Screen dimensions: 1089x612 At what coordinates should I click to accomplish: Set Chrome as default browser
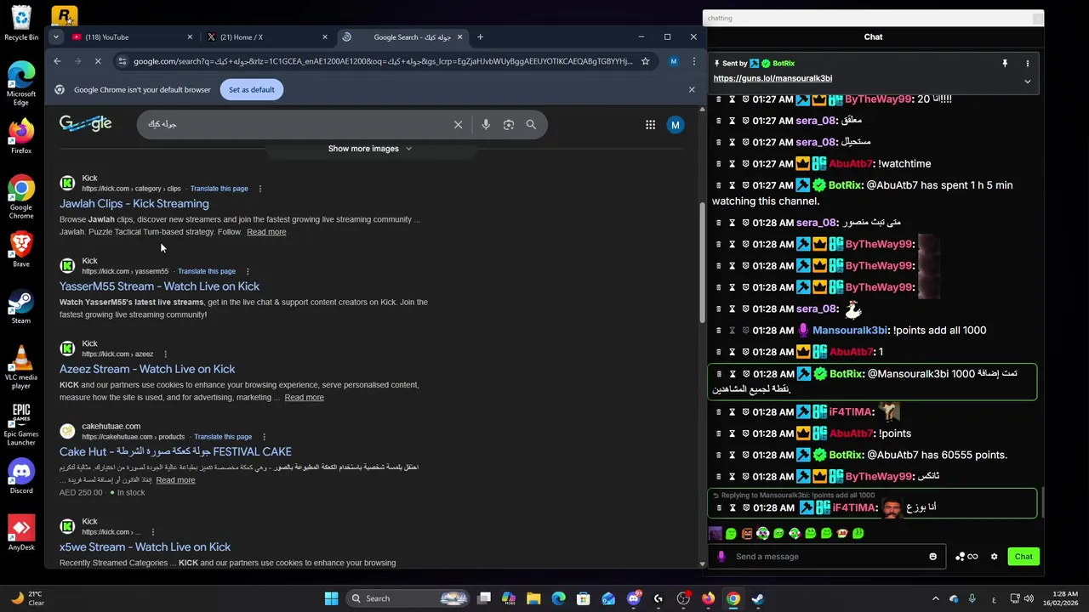point(252,89)
